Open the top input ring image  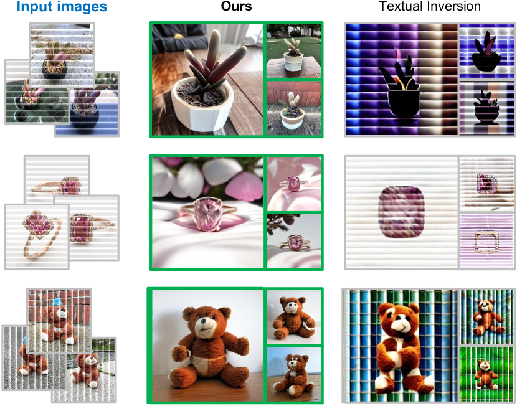[x=57, y=178]
